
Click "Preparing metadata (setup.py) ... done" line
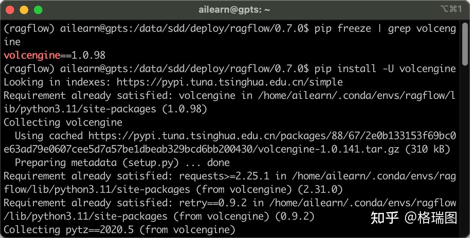click(x=122, y=163)
